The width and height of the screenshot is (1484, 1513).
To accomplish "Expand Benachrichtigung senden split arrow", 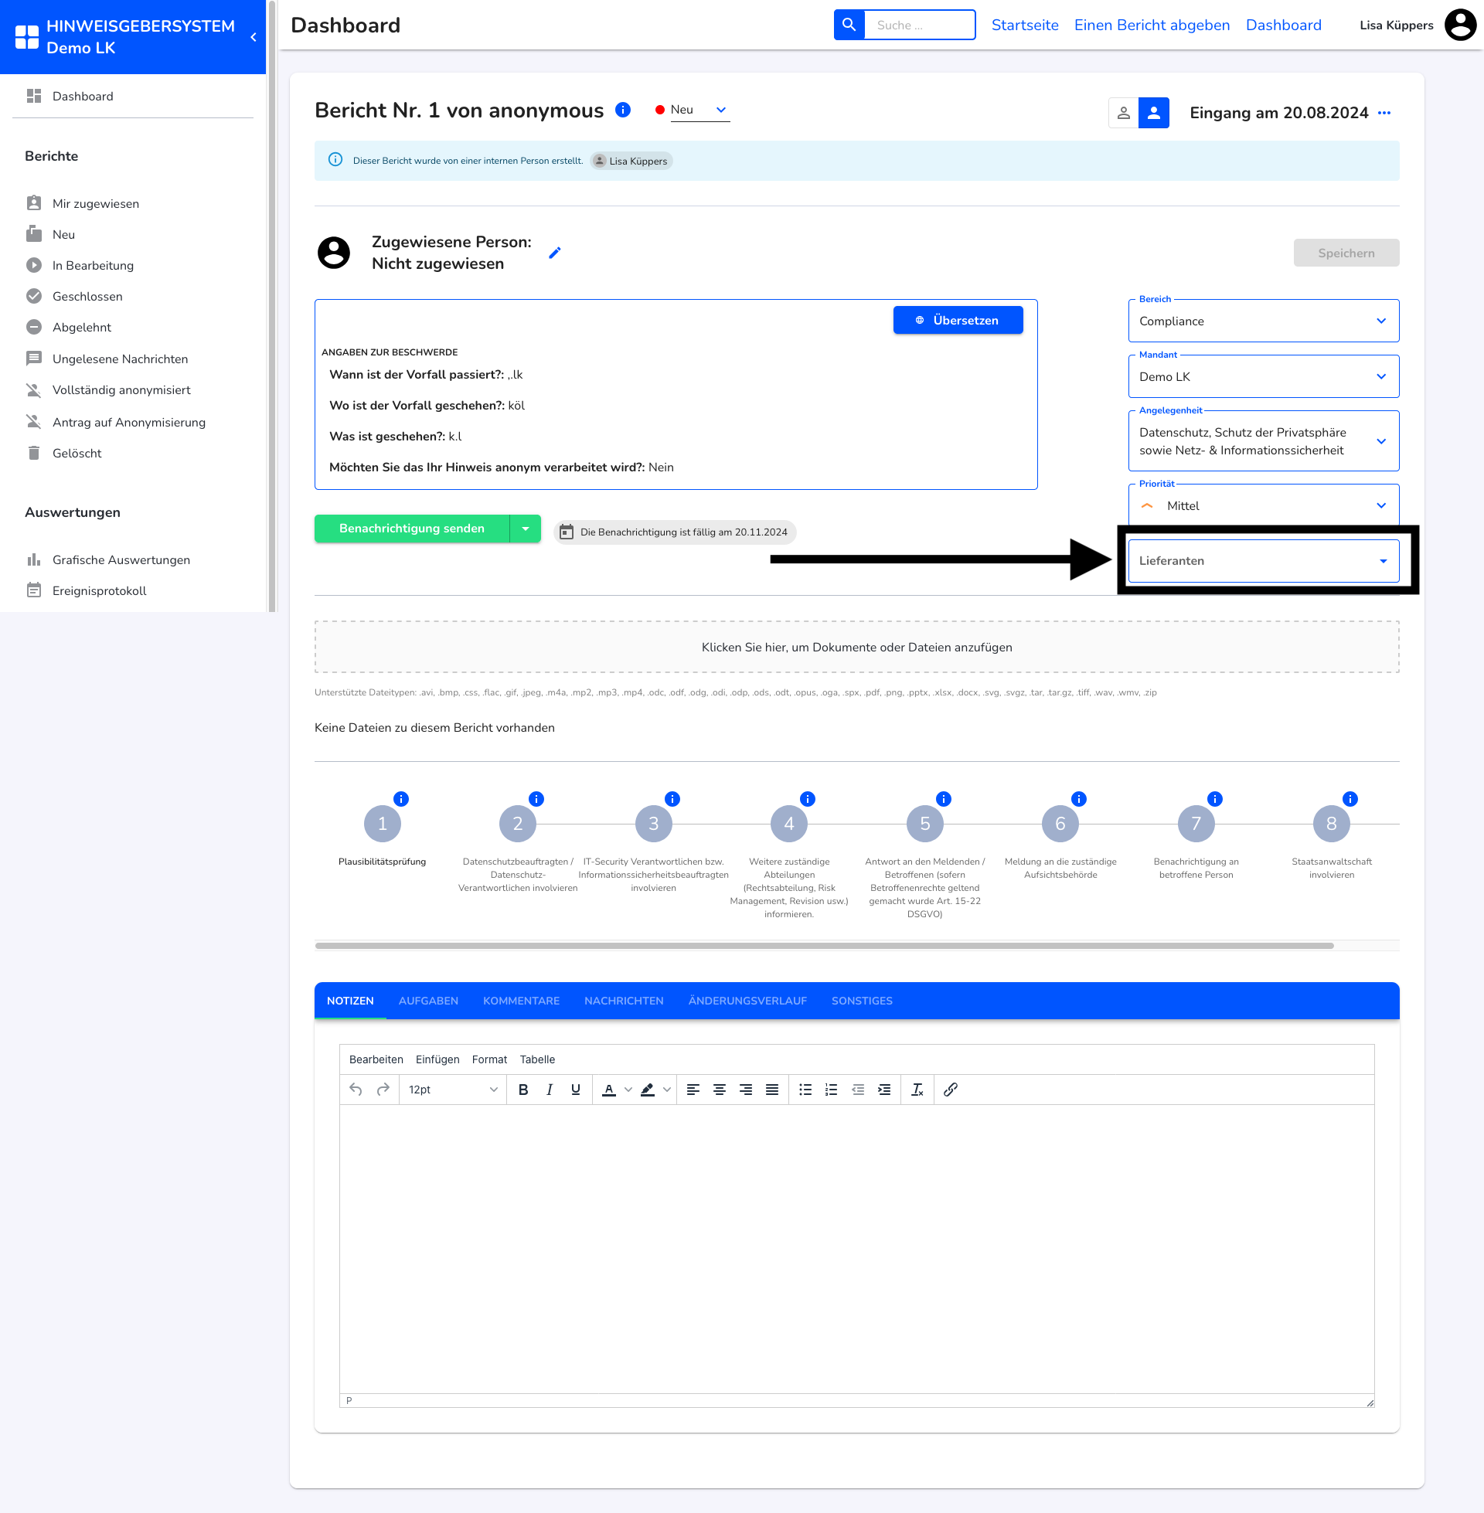I will coord(526,529).
